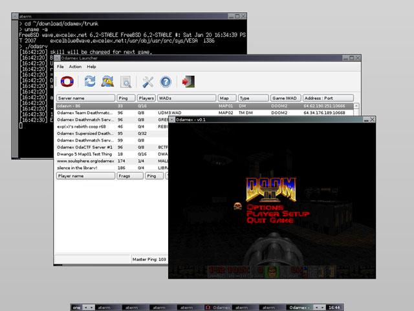Click the magnifier search page icon
Screen dimensions: 414x311
pos(126,82)
